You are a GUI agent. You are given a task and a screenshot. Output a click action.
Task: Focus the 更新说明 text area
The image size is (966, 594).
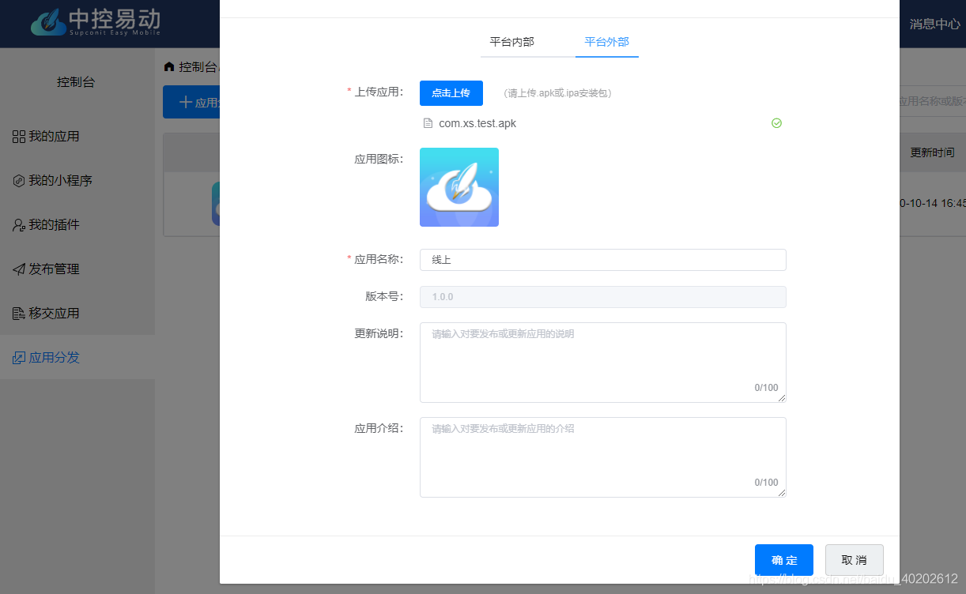click(602, 363)
